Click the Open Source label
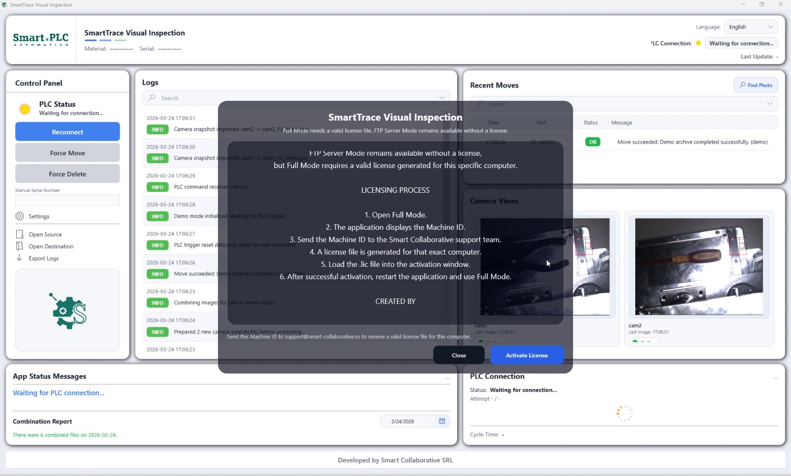Image resolution: width=791 pixels, height=476 pixels. point(45,234)
